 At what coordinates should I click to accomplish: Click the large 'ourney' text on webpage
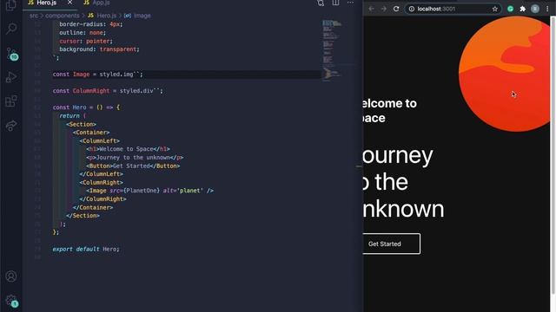tap(398, 156)
